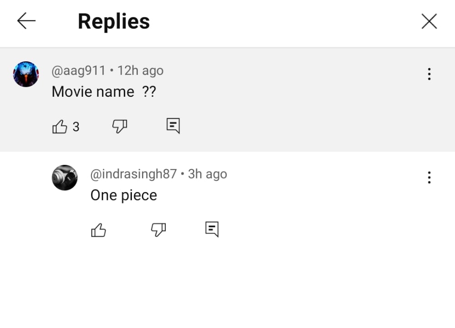The width and height of the screenshot is (455, 328).
Task: Reply to the @aag911 comment
Action: (173, 126)
